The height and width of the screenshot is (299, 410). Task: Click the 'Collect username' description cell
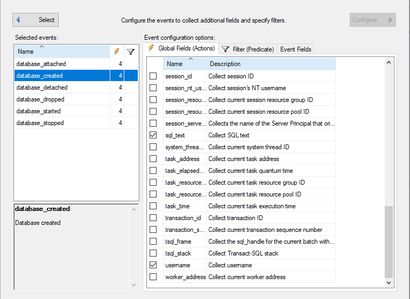(271, 265)
